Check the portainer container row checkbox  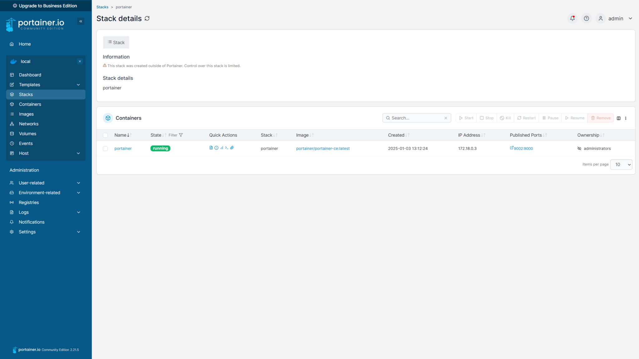point(105,149)
